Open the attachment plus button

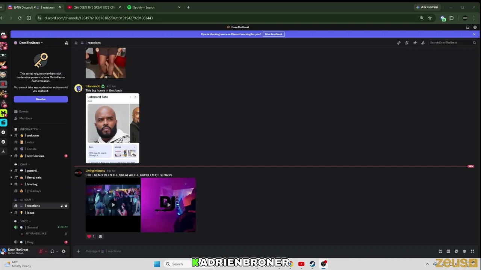pyautogui.click(x=78, y=251)
